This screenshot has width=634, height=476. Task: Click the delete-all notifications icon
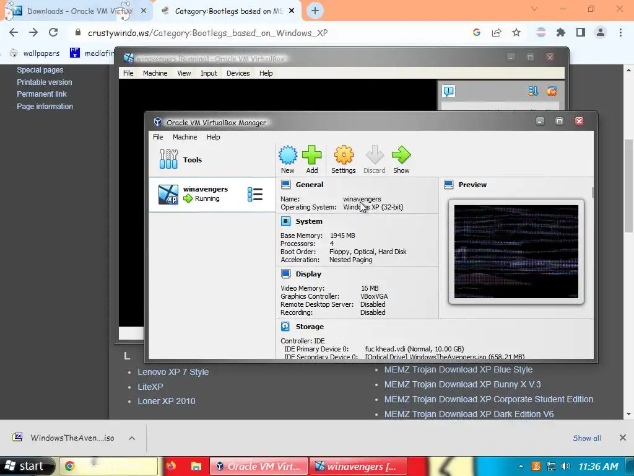pos(552,91)
